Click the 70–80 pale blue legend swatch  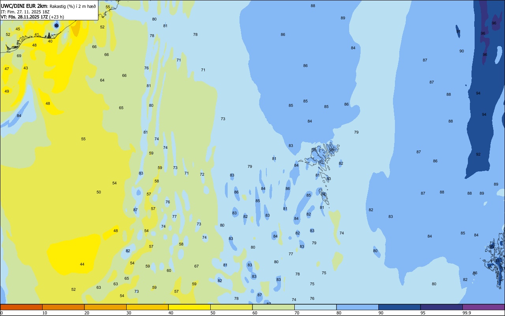[315, 307]
